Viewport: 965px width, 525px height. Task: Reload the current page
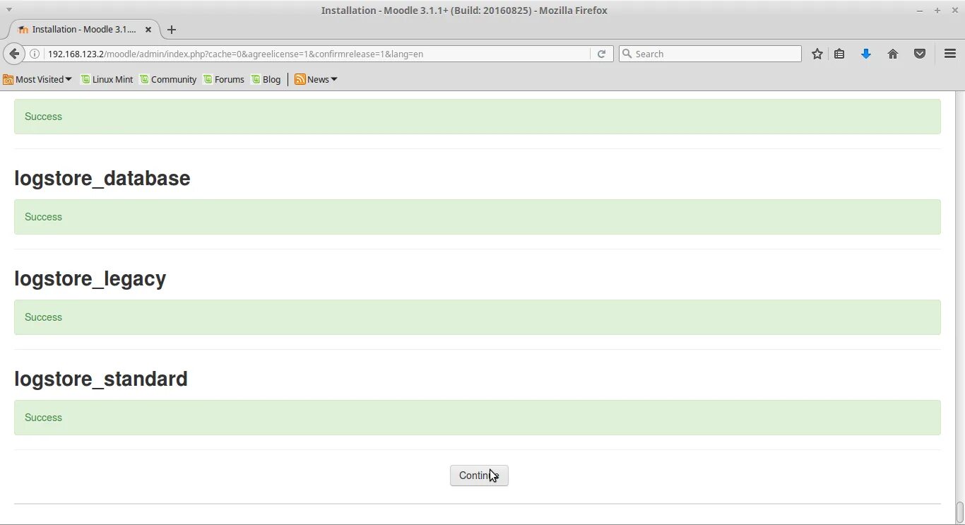(x=601, y=54)
